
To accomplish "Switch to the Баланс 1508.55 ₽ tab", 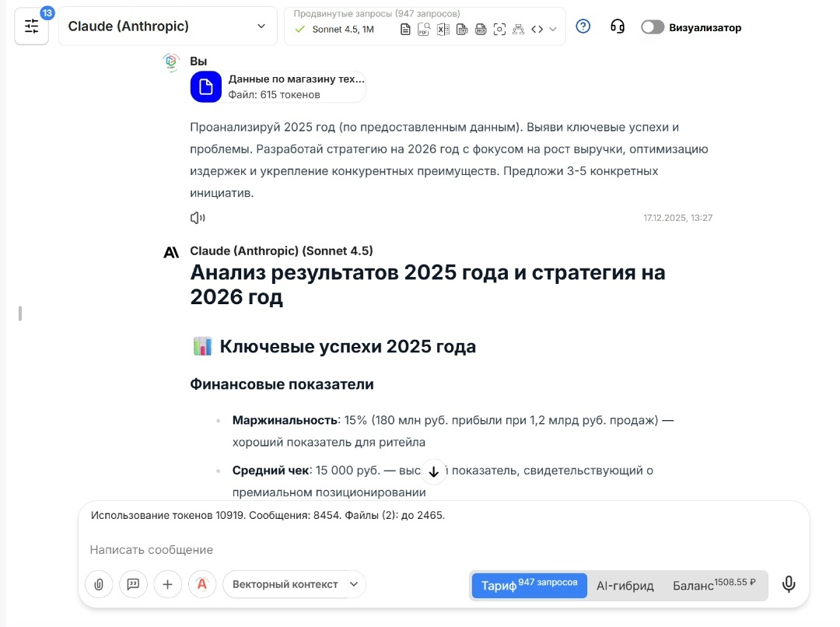I will coord(715,585).
